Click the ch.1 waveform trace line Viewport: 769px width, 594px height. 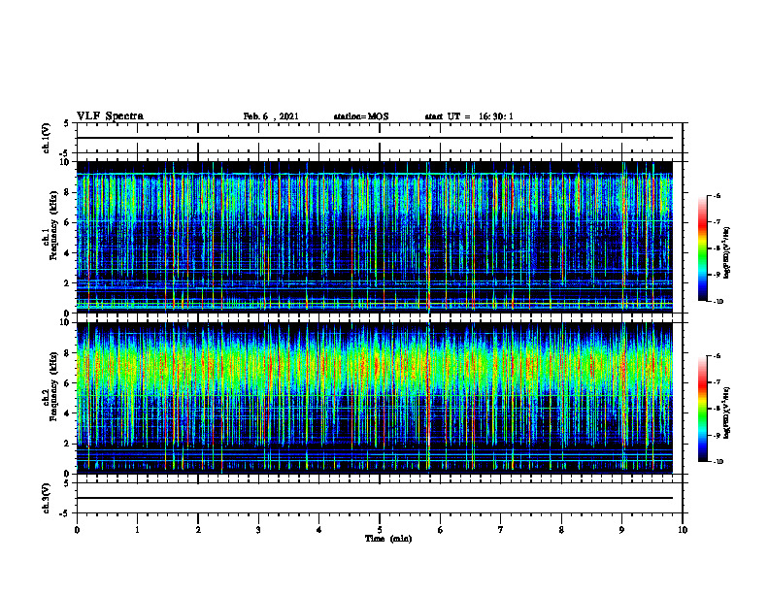(x=375, y=138)
